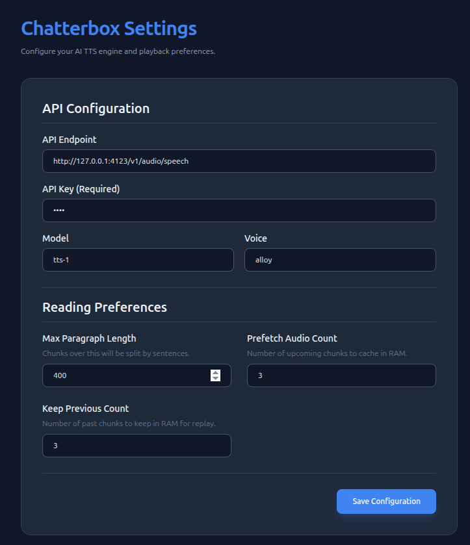The width and height of the screenshot is (470, 545).
Task: Click the Model field containing tts-1
Action: (137, 260)
